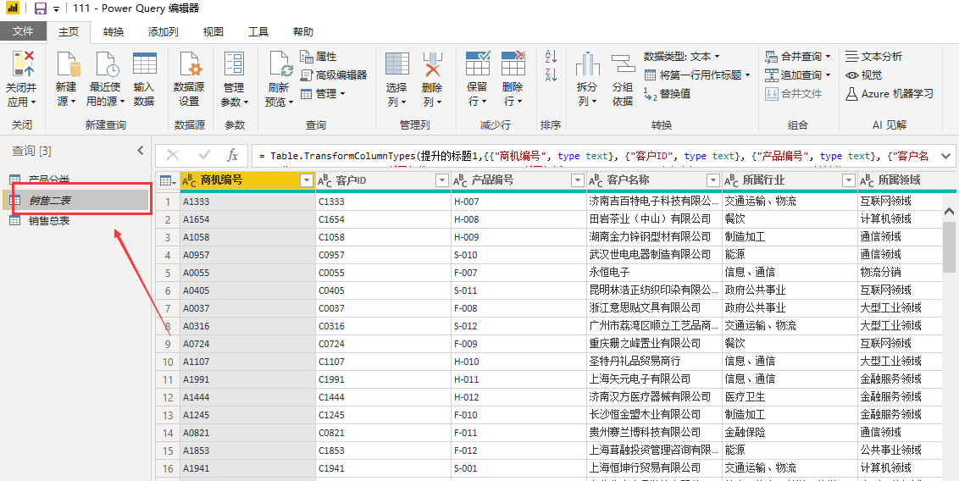The width and height of the screenshot is (959, 481).
Task: Click the Remove Rows icon (删除行)
Action: (513, 64)
